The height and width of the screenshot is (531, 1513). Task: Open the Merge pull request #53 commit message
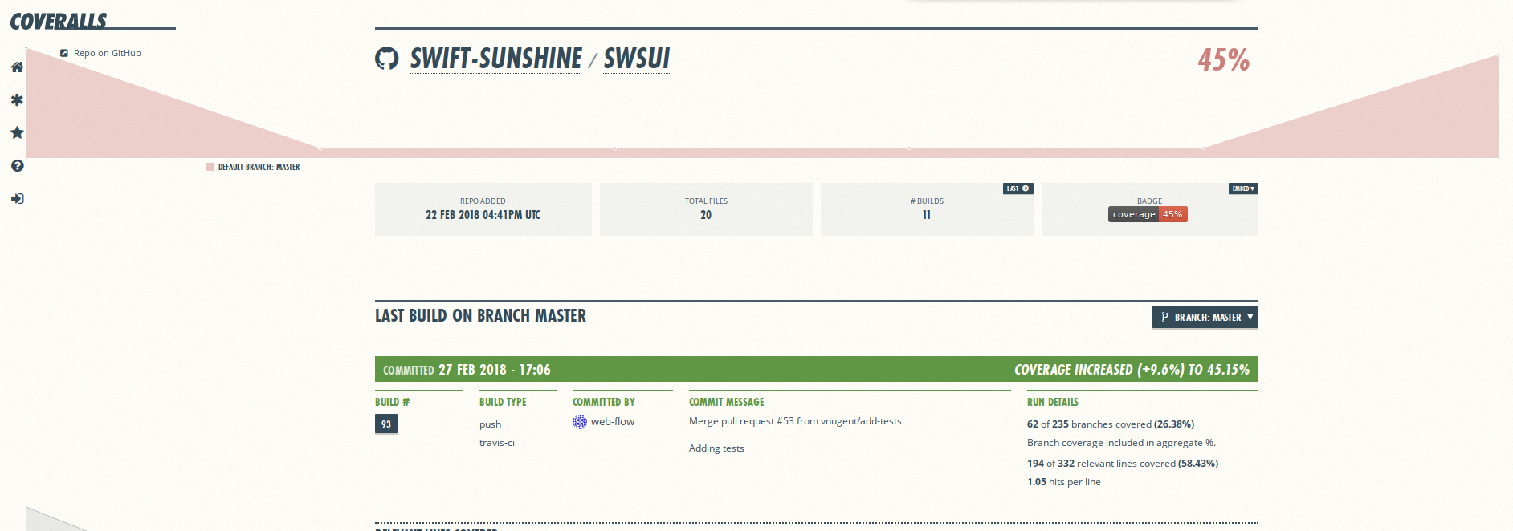(795, 421)
